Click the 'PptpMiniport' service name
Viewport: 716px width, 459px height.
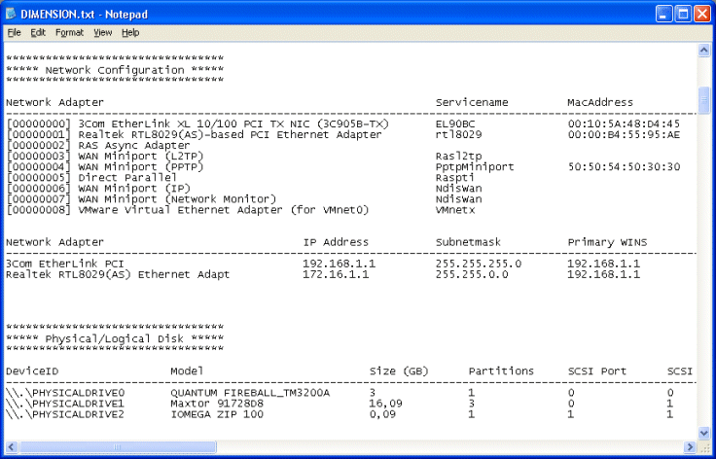point(475,167)
